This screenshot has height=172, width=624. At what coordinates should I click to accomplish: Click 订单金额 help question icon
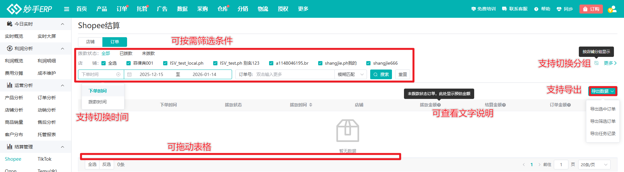tap(569, 105)
